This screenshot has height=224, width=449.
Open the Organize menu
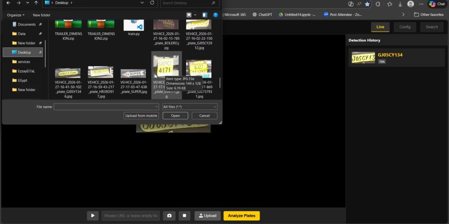point(16,15)
